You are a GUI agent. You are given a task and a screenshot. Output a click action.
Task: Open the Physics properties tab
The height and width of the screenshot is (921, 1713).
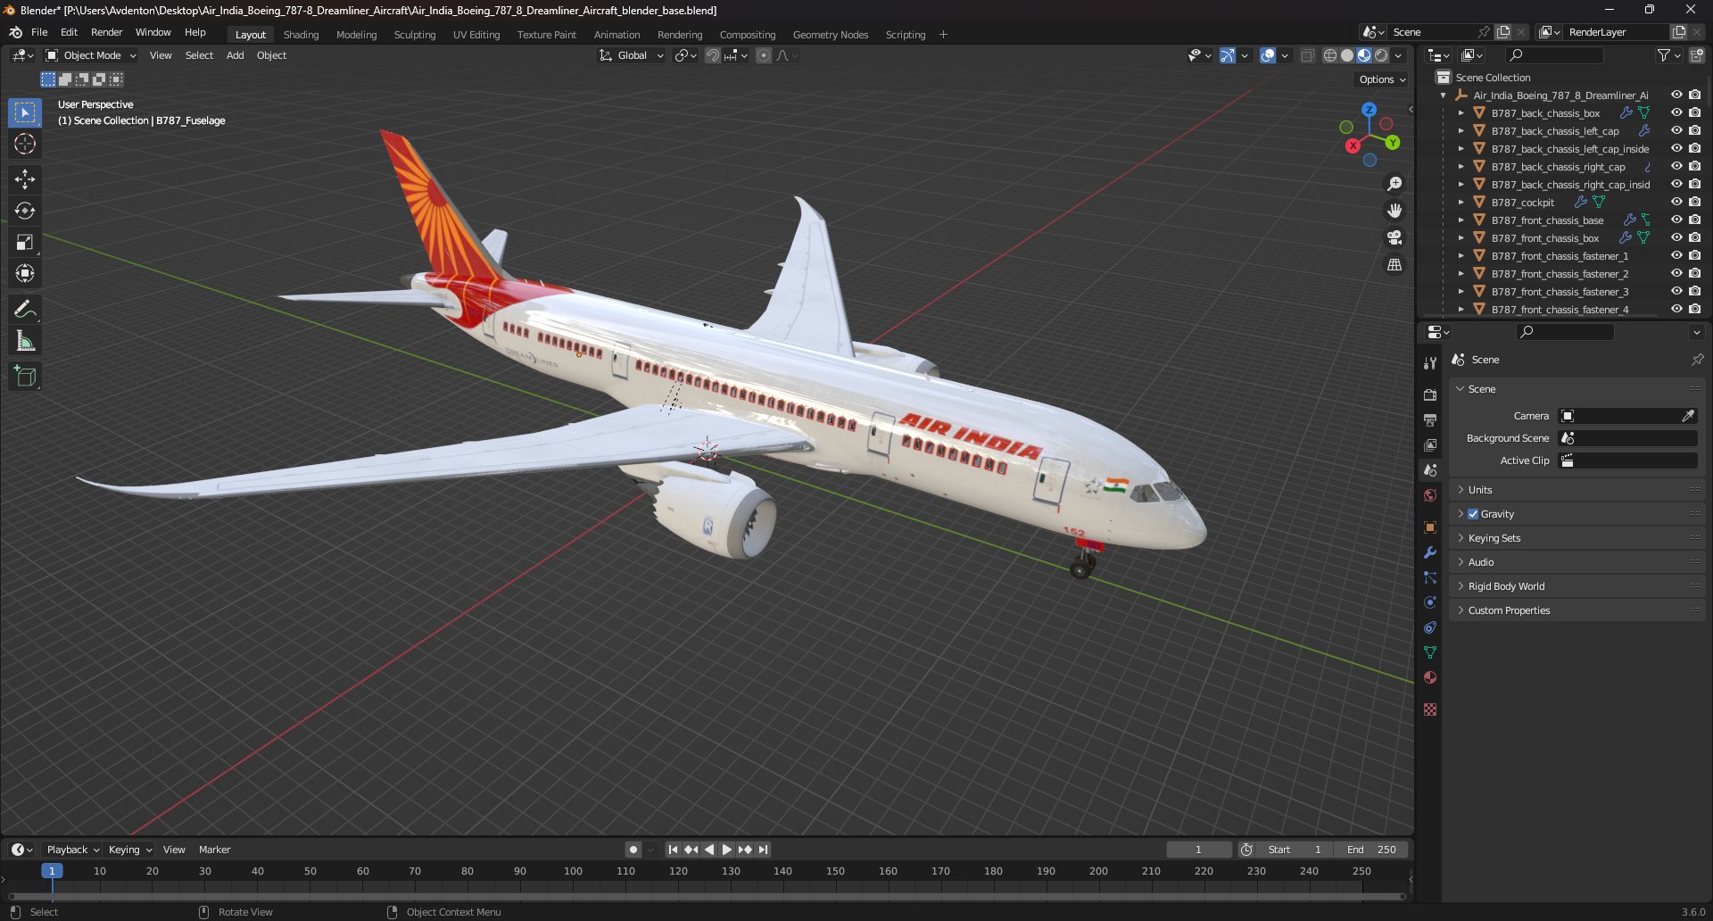(x=1430, y=602)
